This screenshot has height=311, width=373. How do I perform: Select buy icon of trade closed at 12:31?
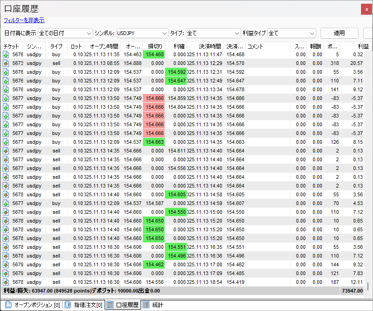tap(6, 72)
